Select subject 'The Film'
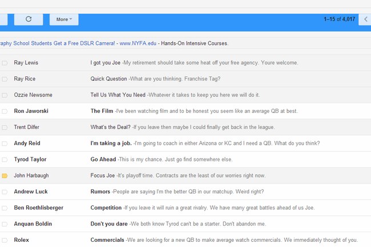The height and width of the screenshot is (247, 371). (x=102, y=111)
